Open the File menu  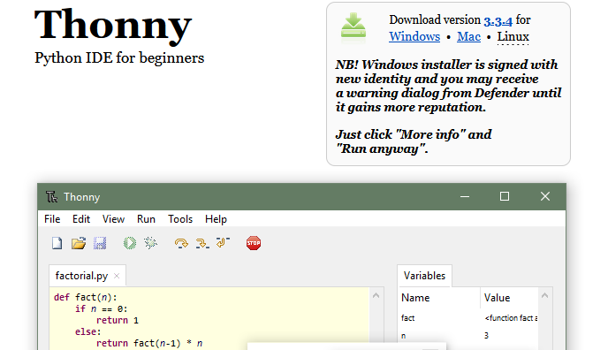(52, 219)
